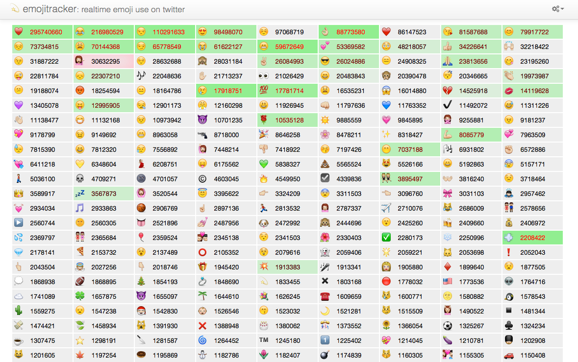Select the white check mark button emoji
This screenshot has height=362, width=578.
[386, 238]
